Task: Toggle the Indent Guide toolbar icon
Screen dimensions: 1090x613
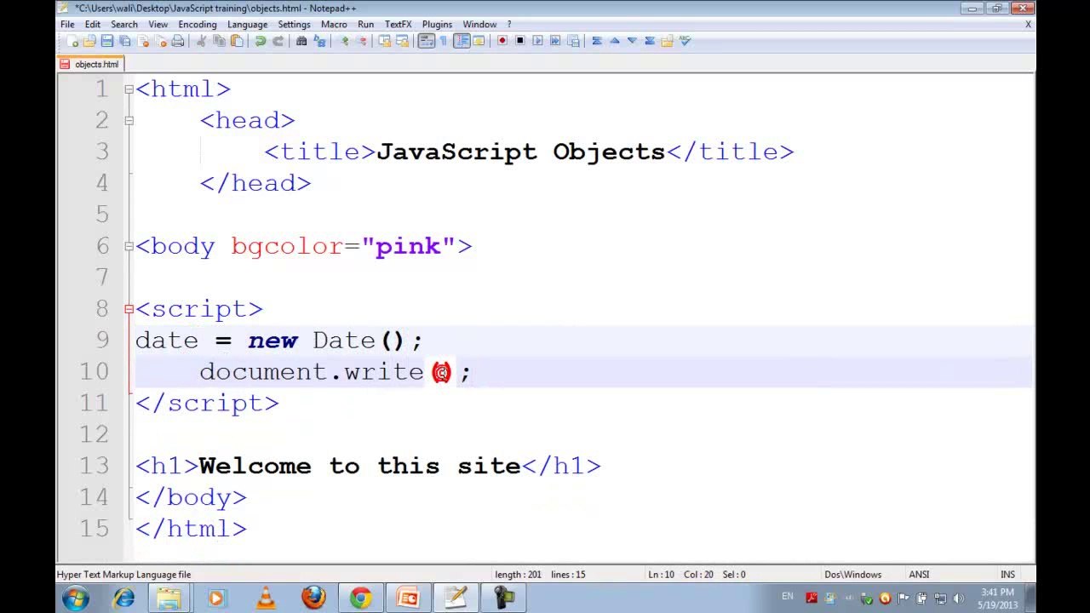Action: pyautogui.click(x=462, y=41)
